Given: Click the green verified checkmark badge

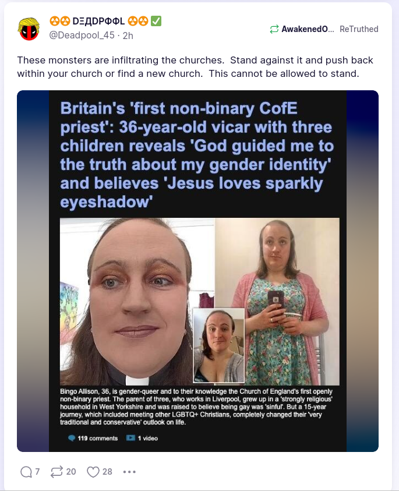Looking at the screenshot, I should pyautogui.click(x=156, y=21).
